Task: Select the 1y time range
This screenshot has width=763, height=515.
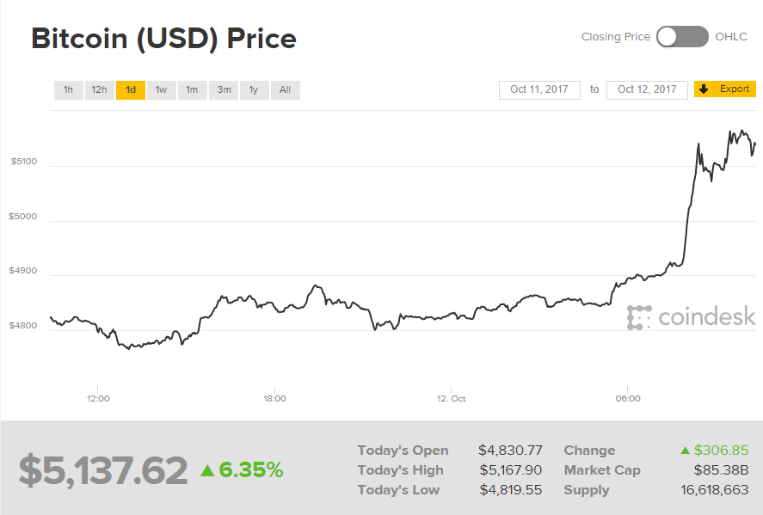Action: click(x=254, y=89)
